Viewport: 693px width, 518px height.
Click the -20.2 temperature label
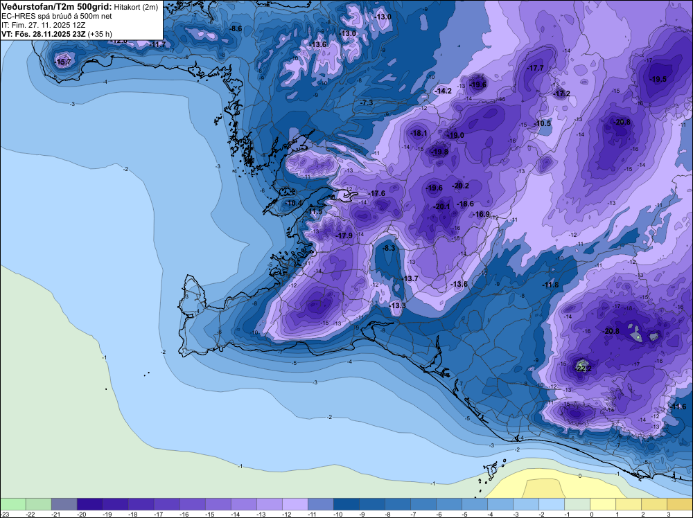461,186
